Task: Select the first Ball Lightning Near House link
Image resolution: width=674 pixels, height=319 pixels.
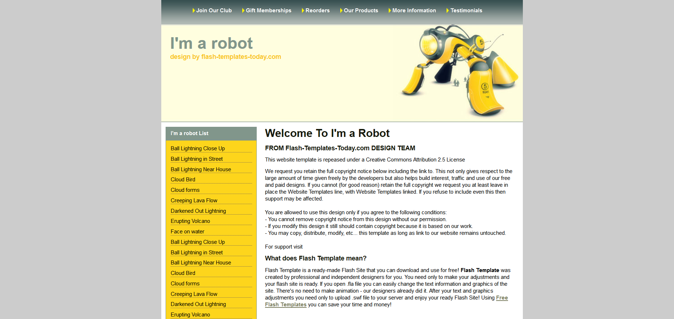Action: [201, 169]
